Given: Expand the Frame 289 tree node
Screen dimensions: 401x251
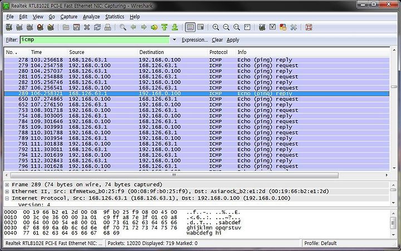Looking at the screenshot, I should click(7, 185).
